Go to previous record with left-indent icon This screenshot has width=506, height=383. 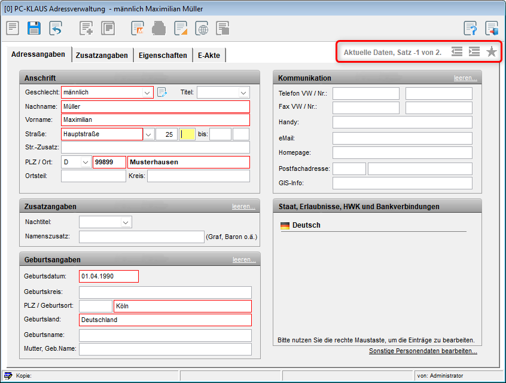(457, 52)
